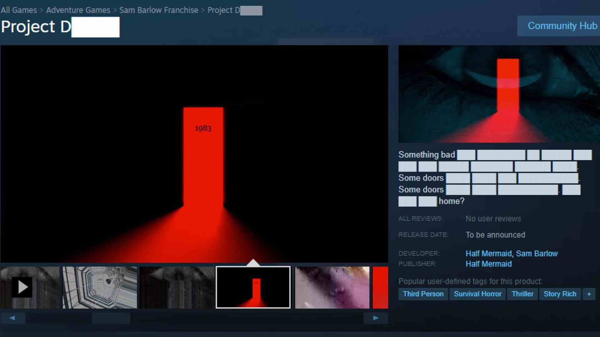Viewport: 600px width, 337px height.
Task: Click the Half Mermaid developer link
Action: tap(488, 253)
